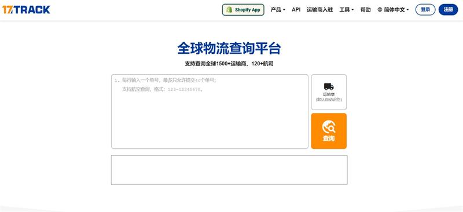Click the 全球物流查询平台 heading
This screenshot has height=212, width=463.
[229, 49]
